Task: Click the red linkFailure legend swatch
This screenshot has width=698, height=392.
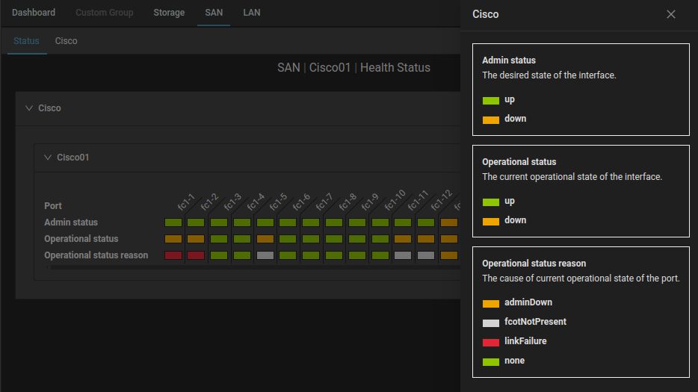Action: 490,342
